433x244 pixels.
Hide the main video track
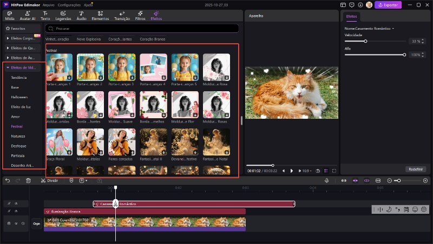16,223
